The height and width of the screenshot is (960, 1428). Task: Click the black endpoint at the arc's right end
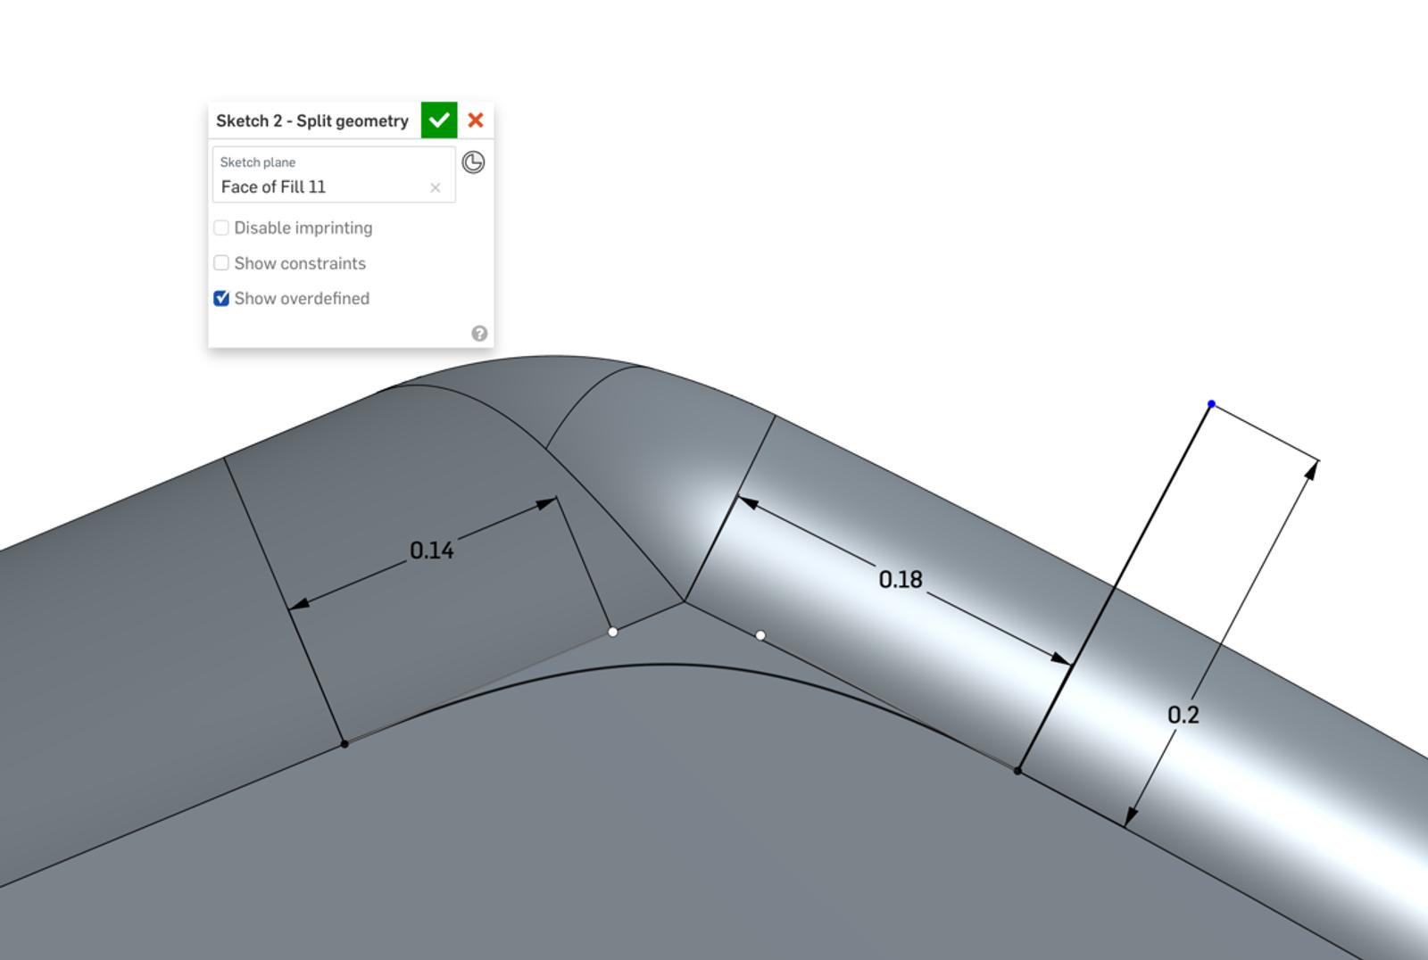click(1017, 771)
